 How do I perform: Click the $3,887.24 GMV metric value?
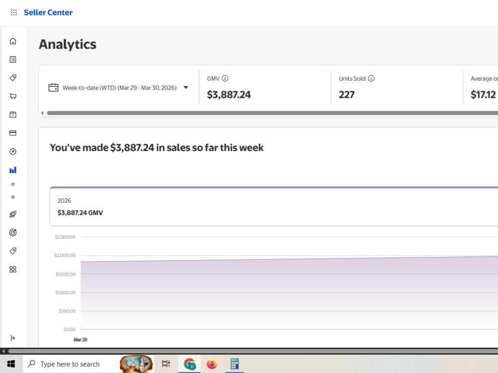click(x=229, y=94)
